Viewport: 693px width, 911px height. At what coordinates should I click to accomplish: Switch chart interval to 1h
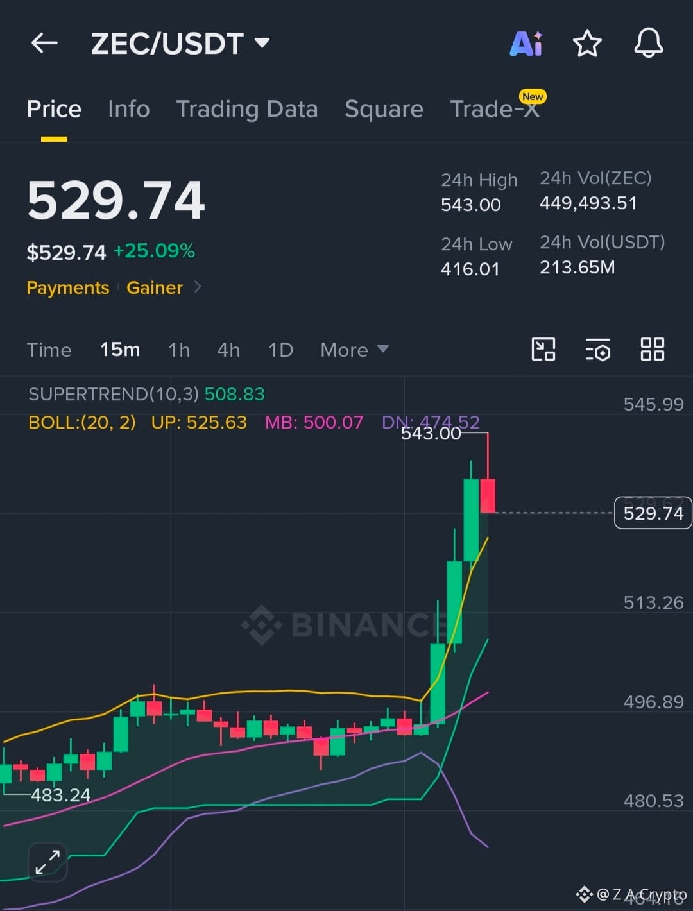(x=179, y=350)
